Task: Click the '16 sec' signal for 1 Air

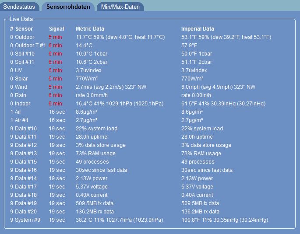Action: coord(57,112)
